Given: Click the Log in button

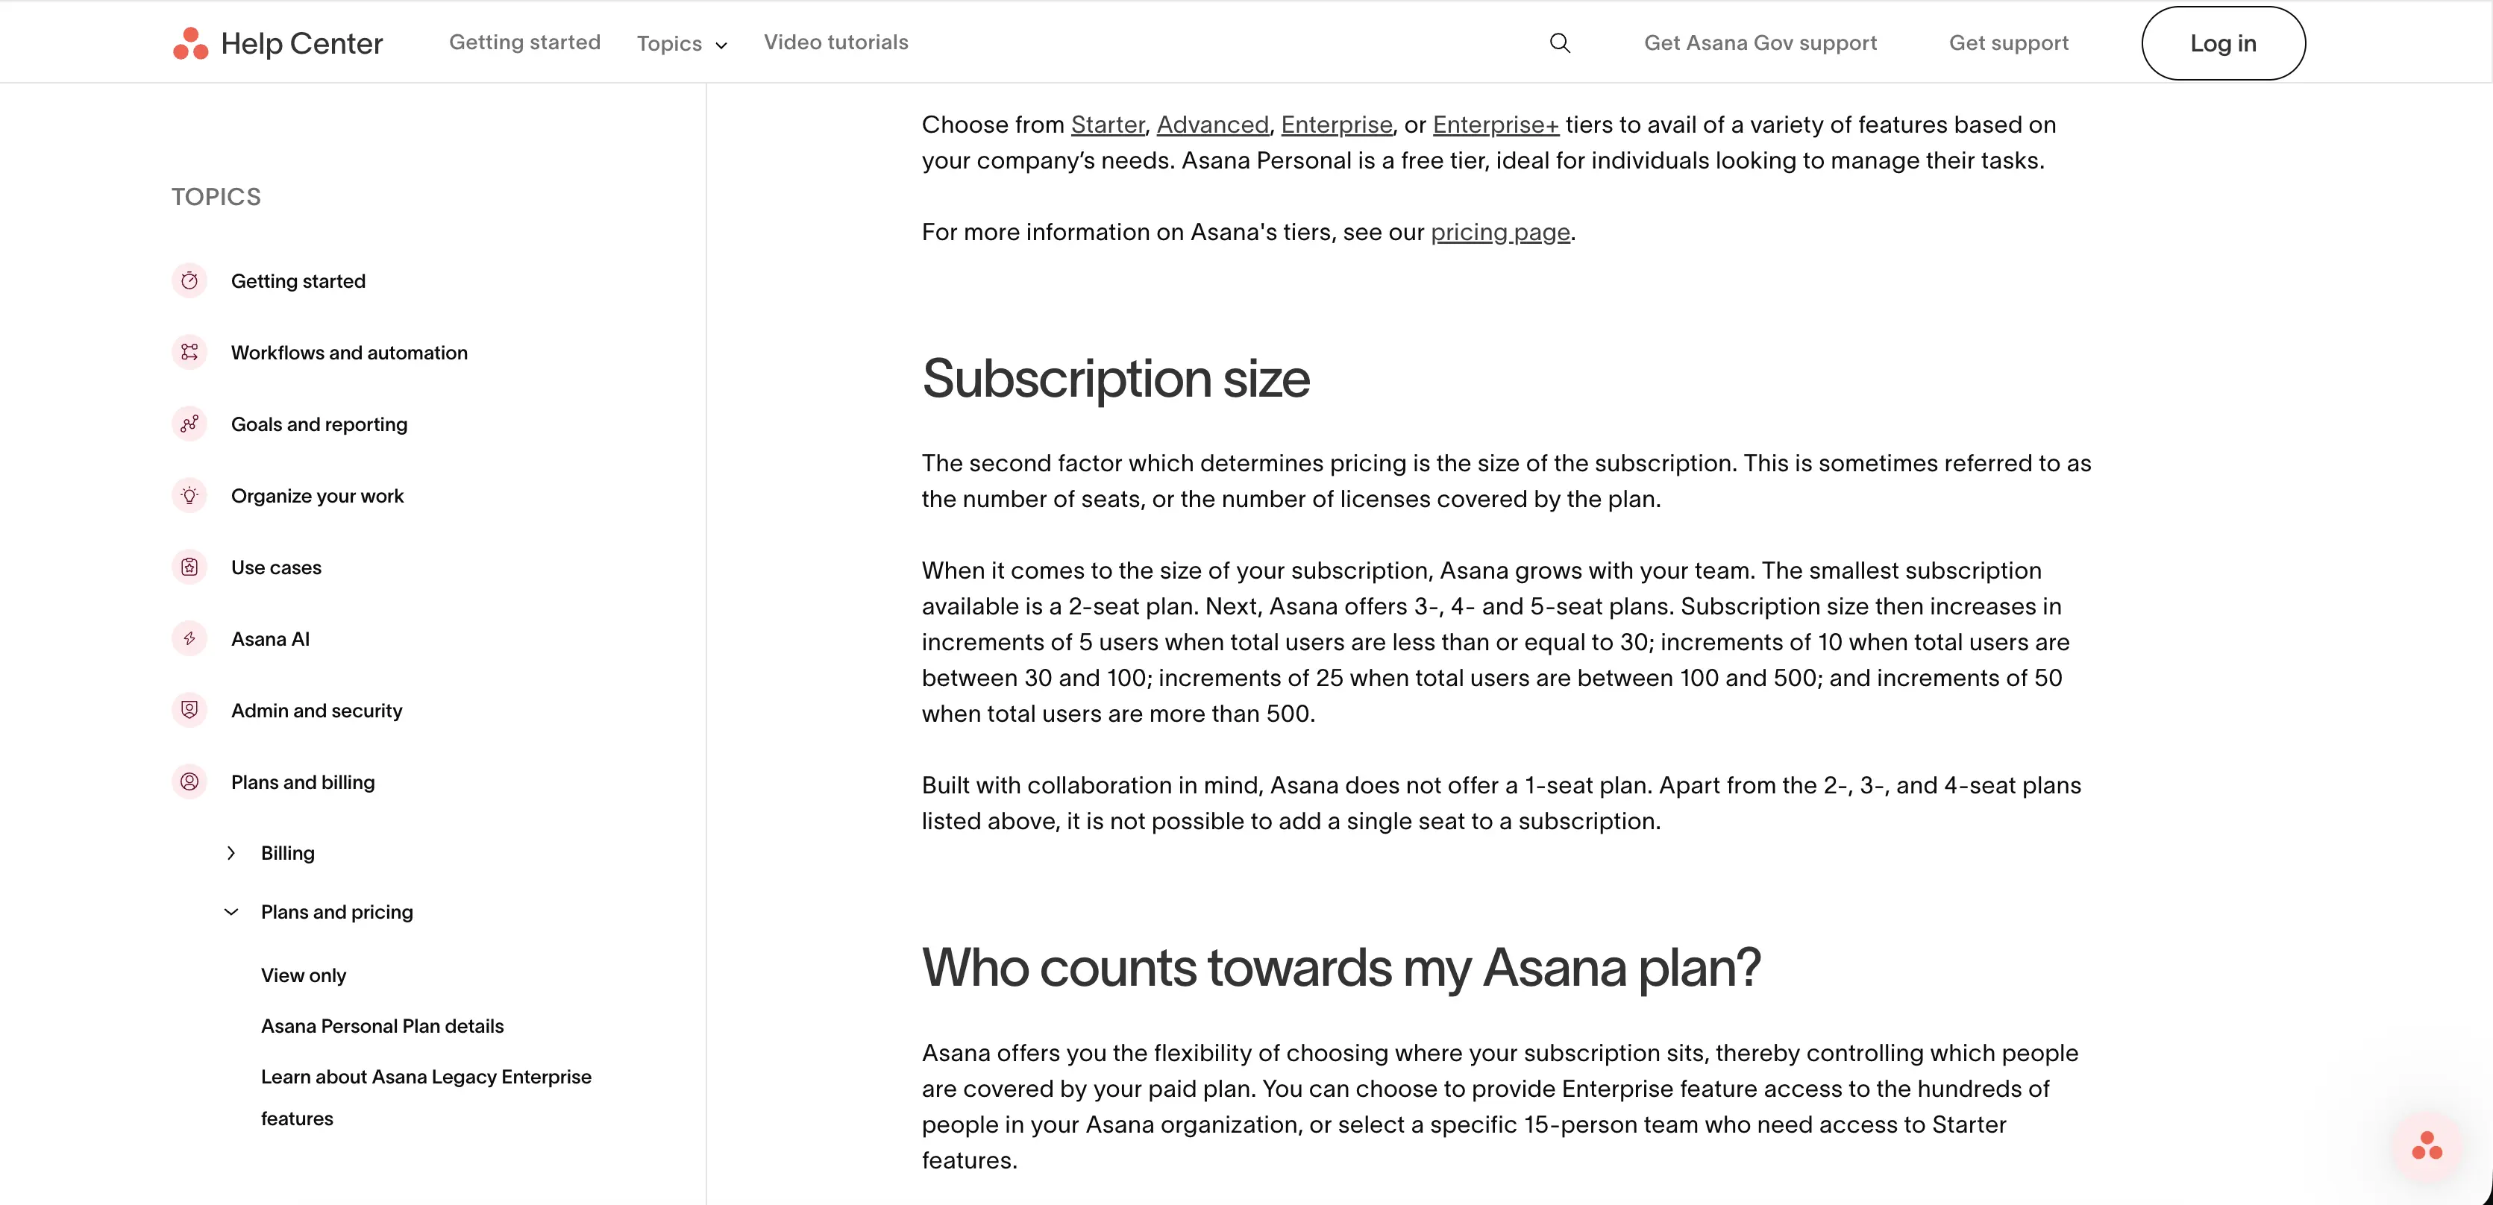Looking at the screenshot, I should coord(2223,43).
